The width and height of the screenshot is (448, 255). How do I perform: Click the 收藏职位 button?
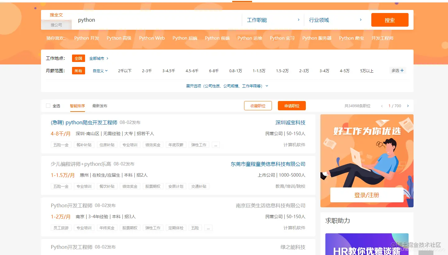tap(258, 106)
